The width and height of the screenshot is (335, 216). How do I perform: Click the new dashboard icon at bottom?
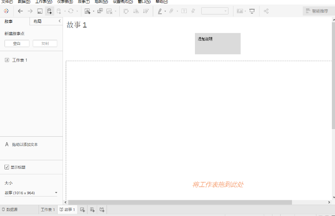click(92, 210)
